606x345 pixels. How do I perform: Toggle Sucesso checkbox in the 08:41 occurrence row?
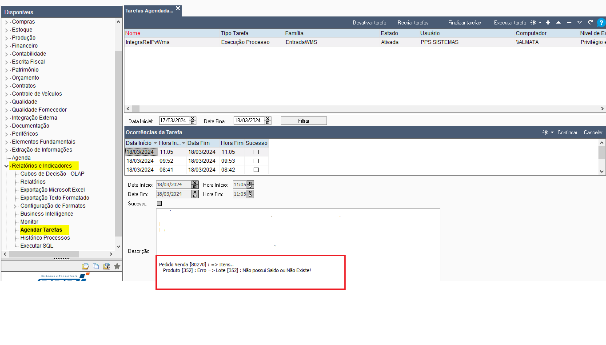256,170
